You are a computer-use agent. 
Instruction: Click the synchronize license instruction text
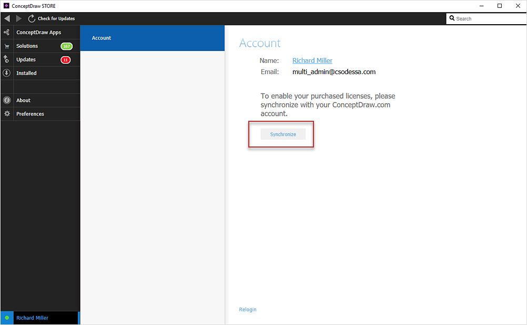tap(328, 104)
